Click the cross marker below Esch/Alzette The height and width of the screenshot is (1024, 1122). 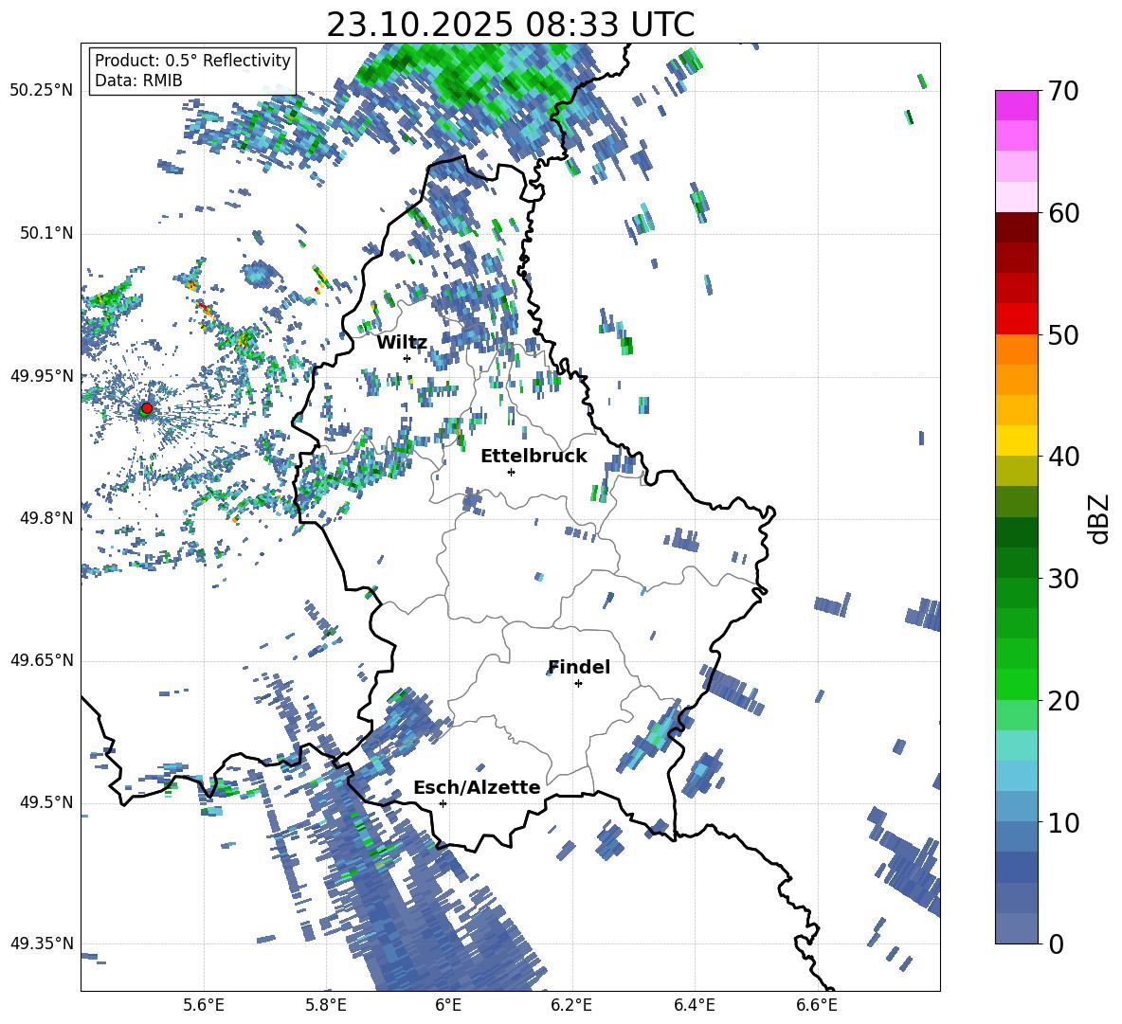pos(443,803)
